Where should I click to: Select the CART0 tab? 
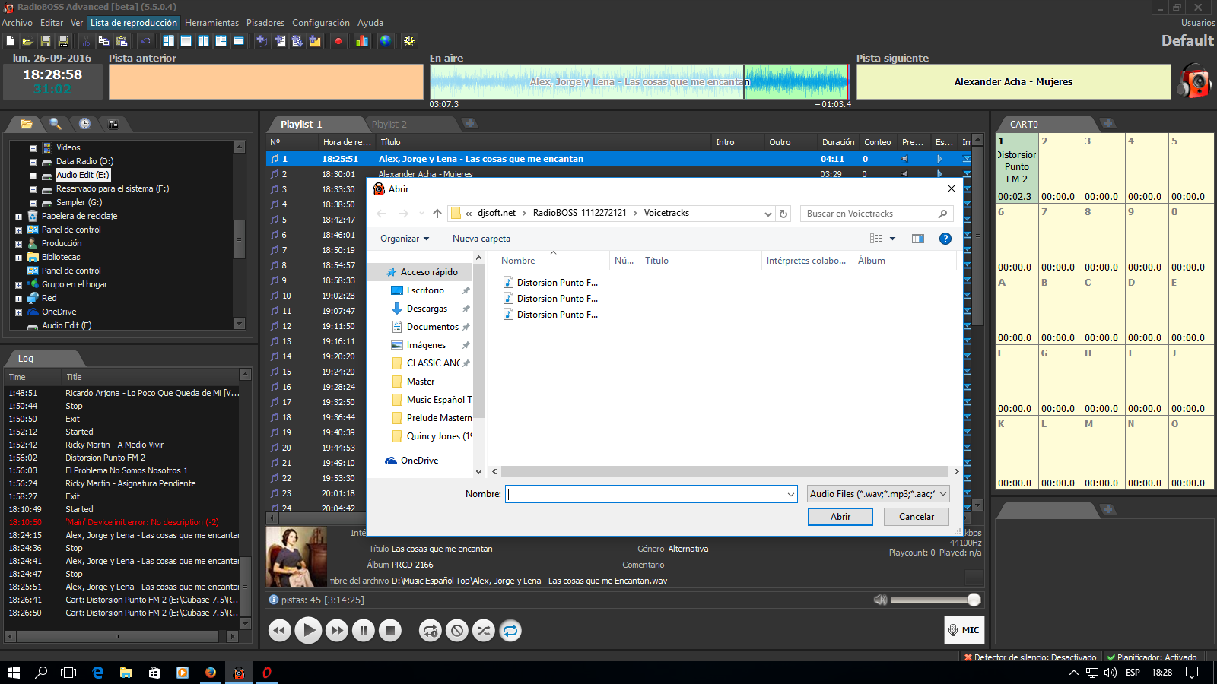click(1024, 124)
